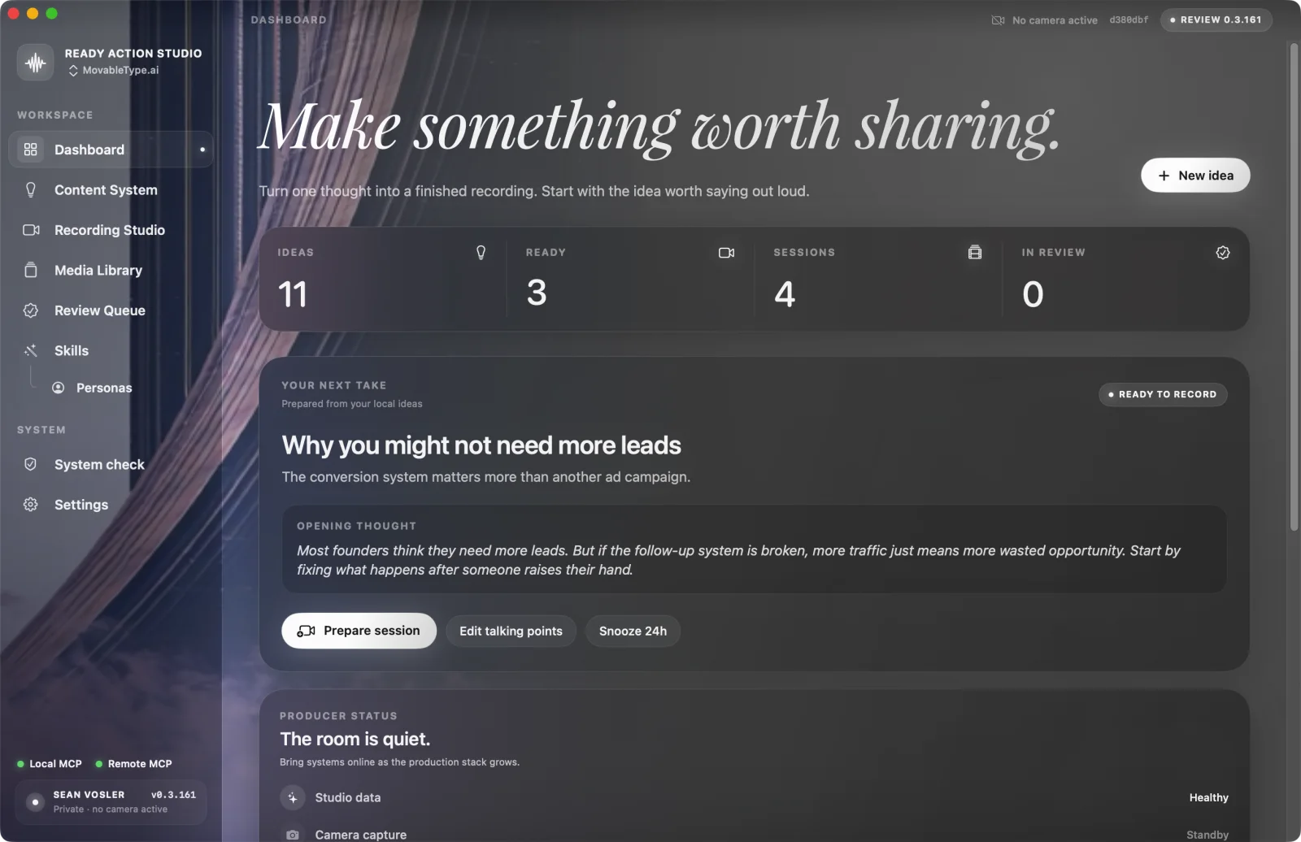Click the In Review check badge icon
The width and height of the screenshot is (1301, 842).
1223,253
